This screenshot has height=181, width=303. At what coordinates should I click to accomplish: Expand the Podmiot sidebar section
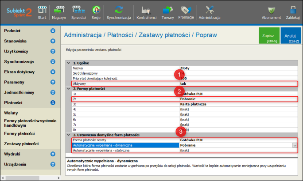coord(53,31)
